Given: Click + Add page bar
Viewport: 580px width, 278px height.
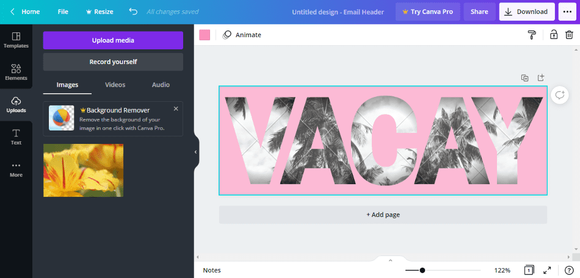Looking at the screenshot, I should tap(383, 215).
